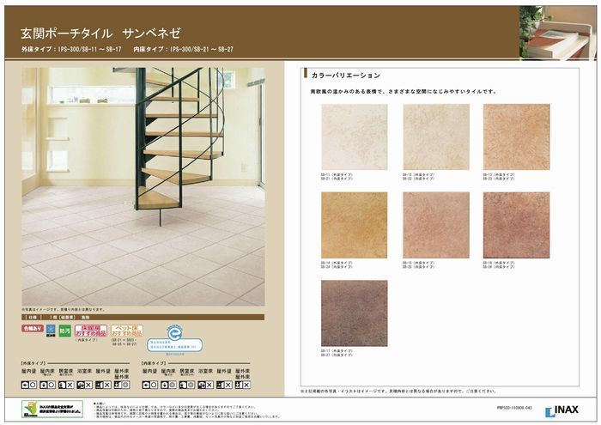
Task: Click 屋外床 suitability icon under 内床タイプ
Action: (x=243, y=385)
